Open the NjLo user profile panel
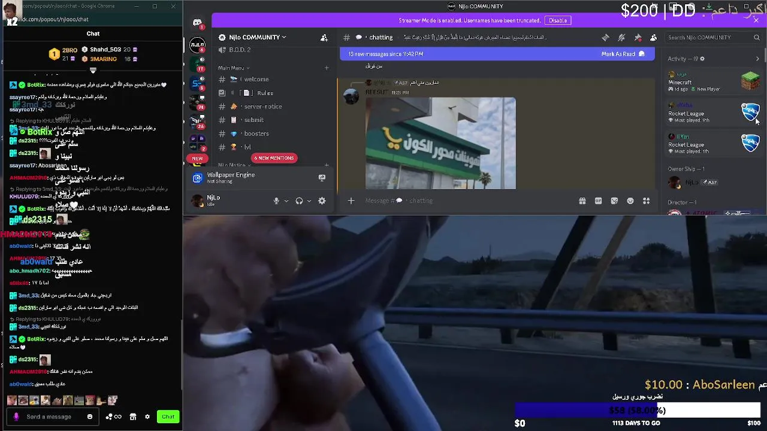 (x=228, y=201)
